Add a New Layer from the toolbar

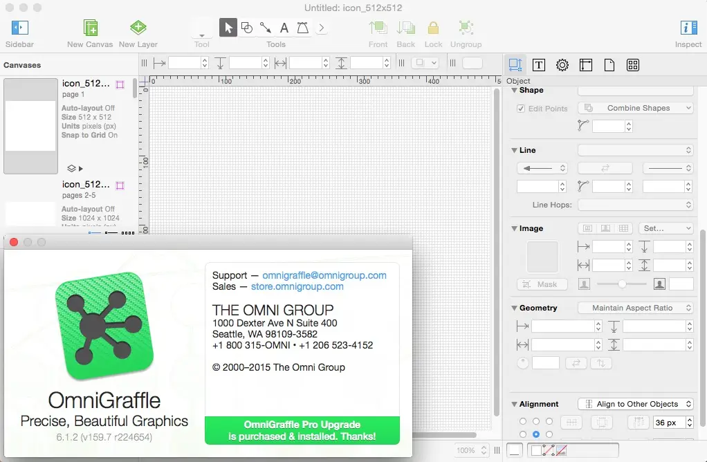138,28
